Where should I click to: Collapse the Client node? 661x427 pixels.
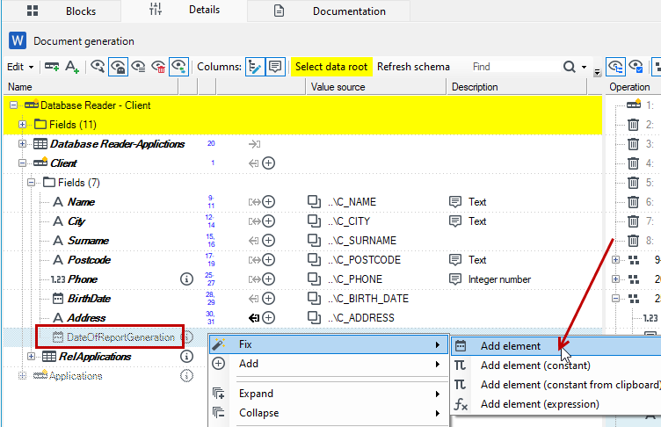pyautogui.click(x=22, y=163)
